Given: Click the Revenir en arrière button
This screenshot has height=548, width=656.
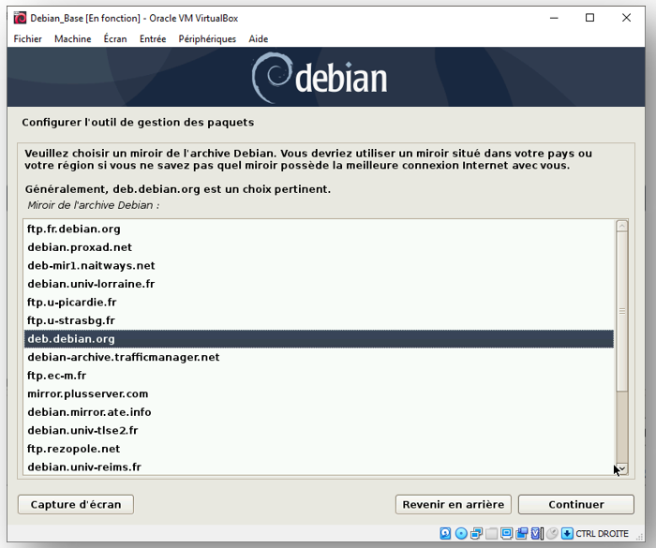Looking at the screenshot, I should [453, 505].
